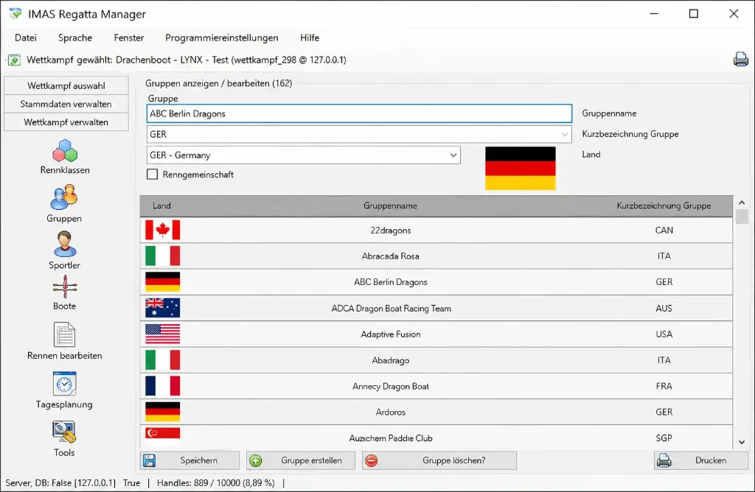Click the Canada flag in 22dragons row
The image size is (755, 492).
[163, 230]
